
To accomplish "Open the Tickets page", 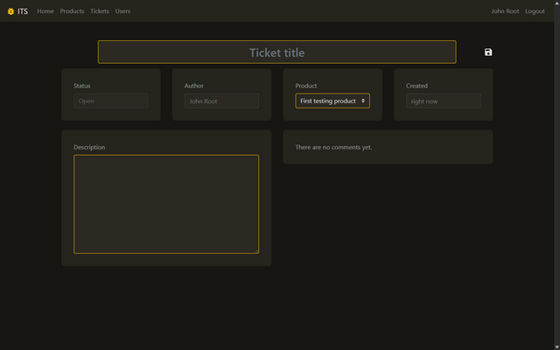I will point(100,11).
